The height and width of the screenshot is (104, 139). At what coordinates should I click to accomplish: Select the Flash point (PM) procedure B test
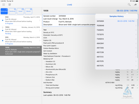54,43
